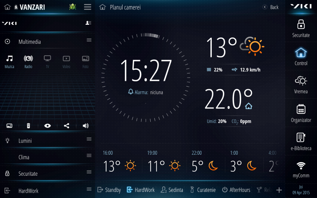
Task: Select the Muzica music note icon
Action: (9, 59)
